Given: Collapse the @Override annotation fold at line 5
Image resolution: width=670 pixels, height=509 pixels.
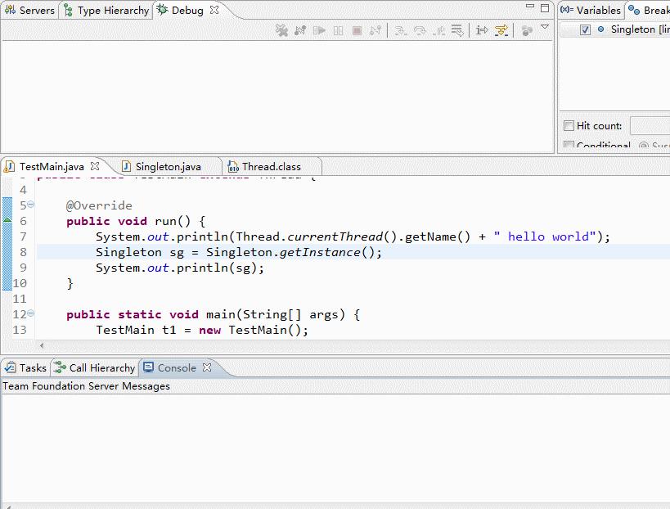Looking at the screenshot, I should [x=31, y=205].
